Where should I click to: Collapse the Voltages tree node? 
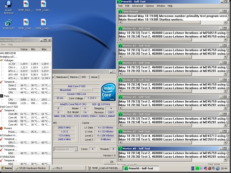coord(8,60)
